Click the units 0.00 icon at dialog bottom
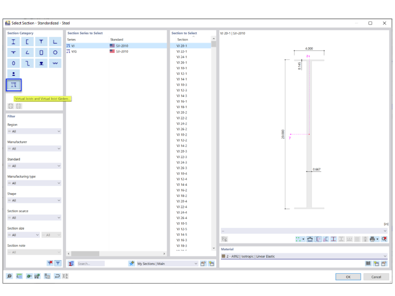This screenshot has height=296, width=395. (x=19, y=276)
